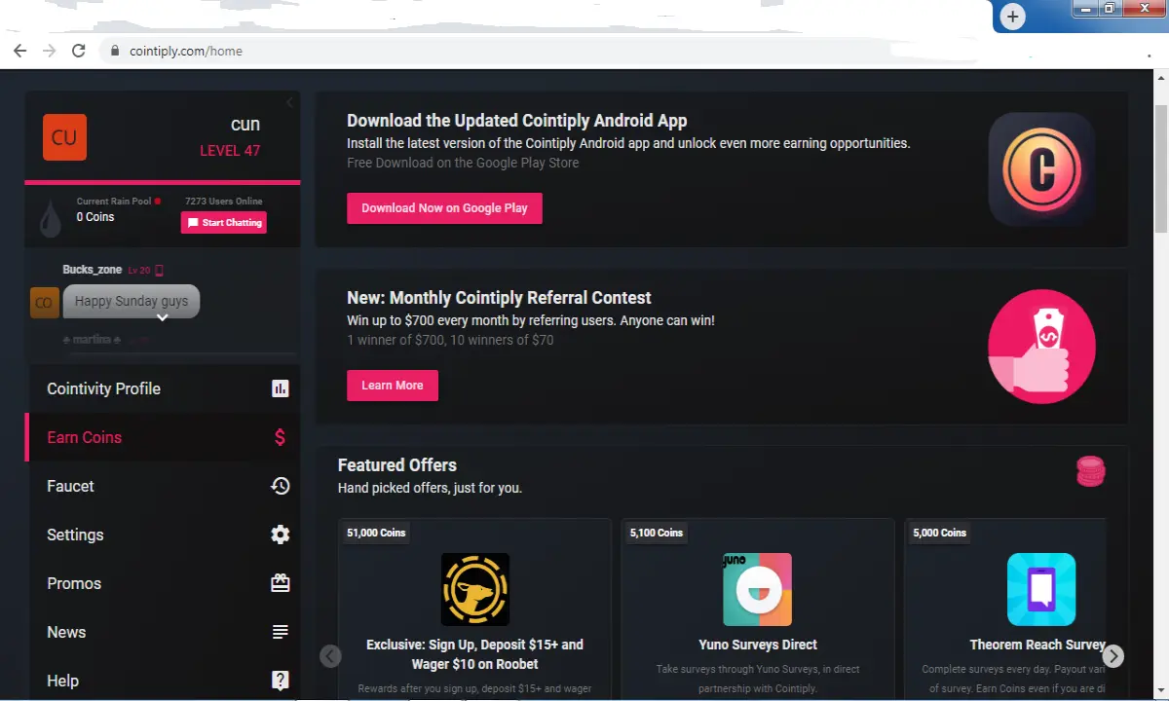Open the Promos menu item

click(163, 583)
